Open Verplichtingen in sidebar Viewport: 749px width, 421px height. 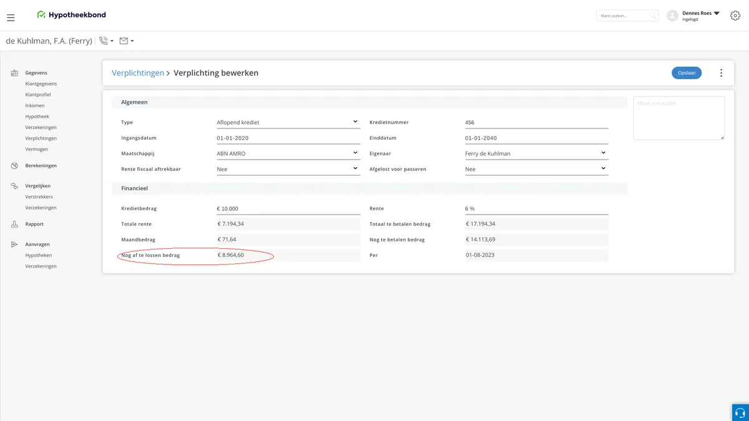[x=41, y=138]
